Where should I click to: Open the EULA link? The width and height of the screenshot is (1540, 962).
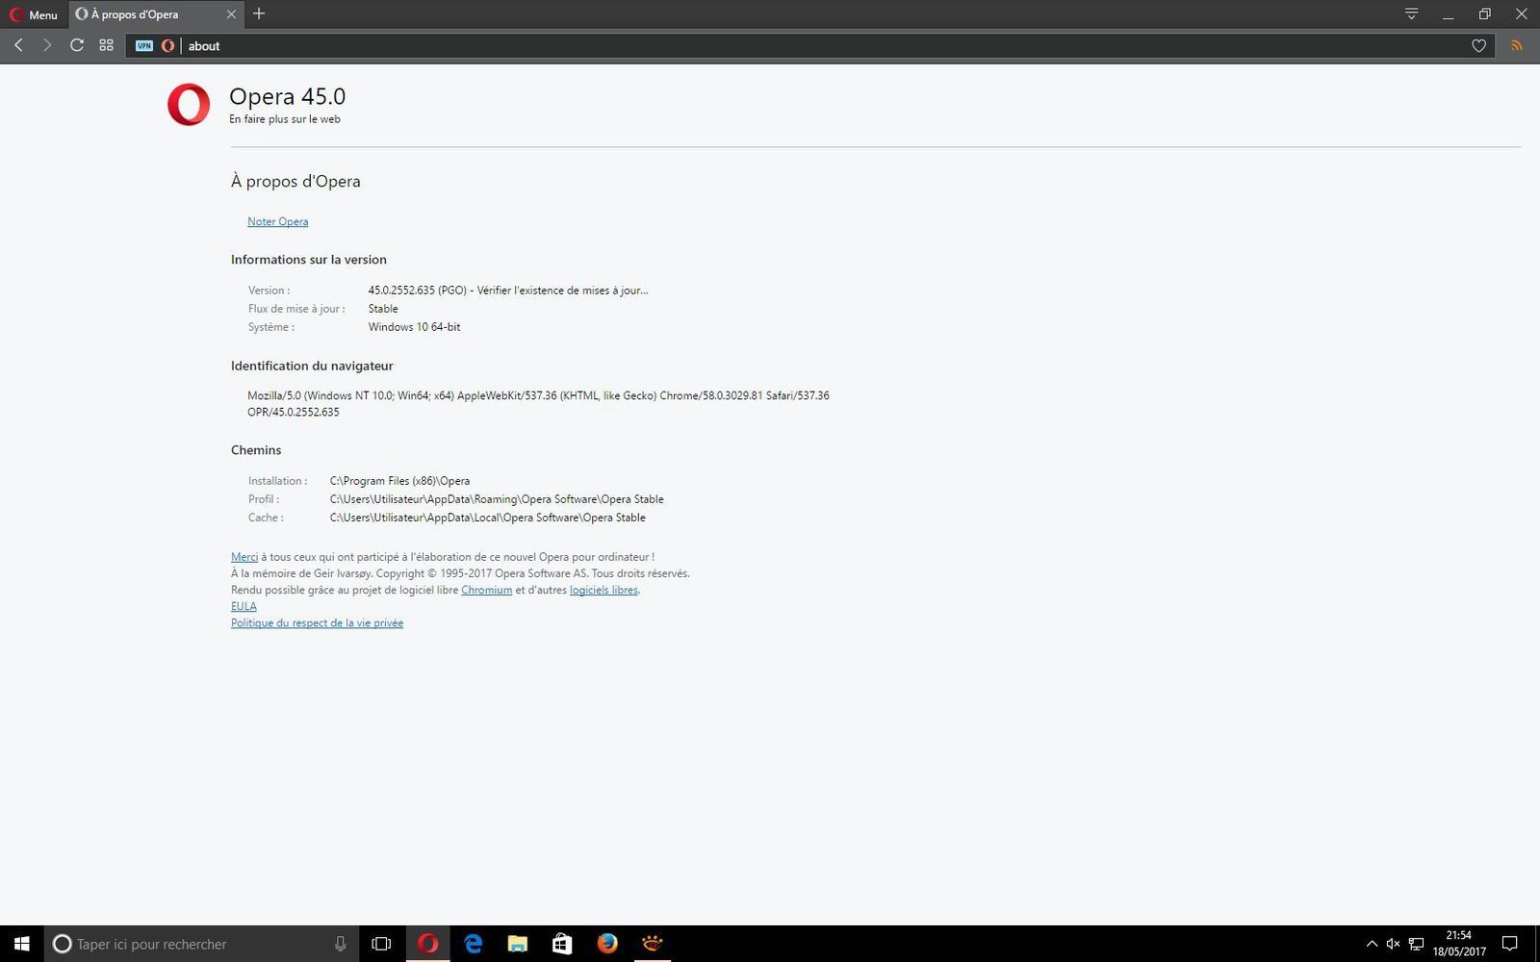coord(244,606)
